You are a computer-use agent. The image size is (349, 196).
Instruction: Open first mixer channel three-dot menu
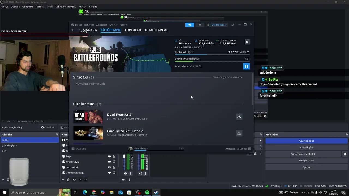pos(131,173)
